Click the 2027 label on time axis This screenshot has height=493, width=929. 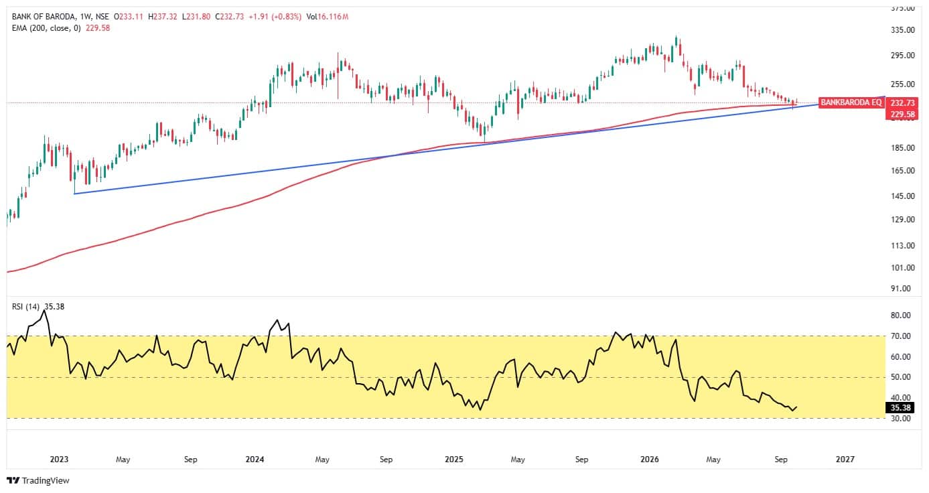pos(845,460)
